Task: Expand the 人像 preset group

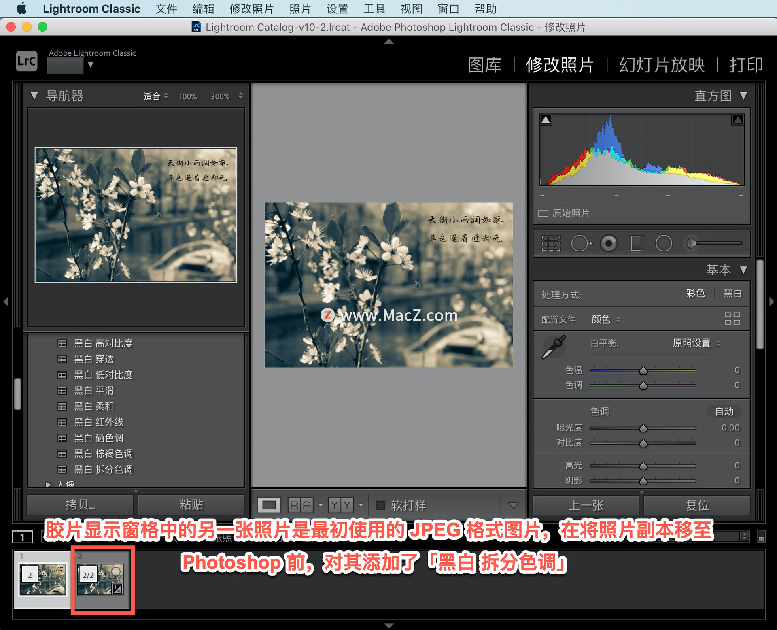Action: [49, 485]
